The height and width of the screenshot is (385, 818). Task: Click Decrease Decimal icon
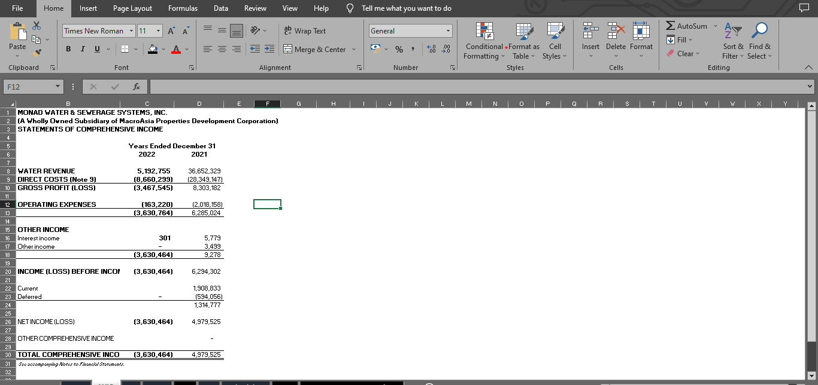click(445, 49)
